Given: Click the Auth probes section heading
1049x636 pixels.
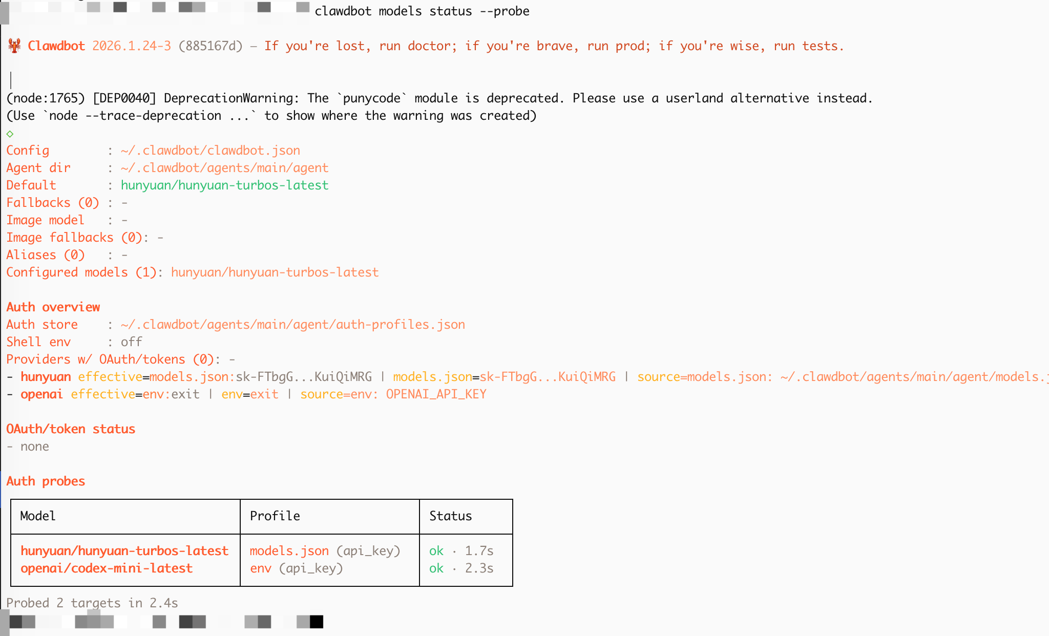Looking at the screenshot, I should [46, 481].
